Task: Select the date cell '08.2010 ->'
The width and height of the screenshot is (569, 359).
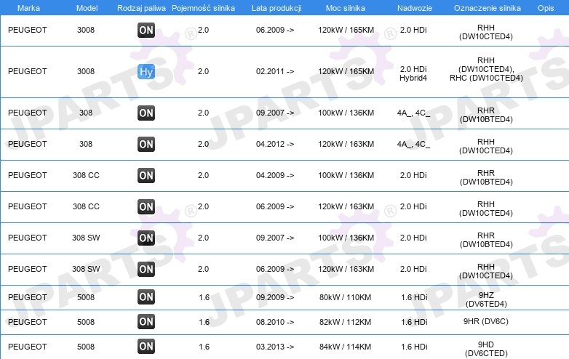Action: coord(275,322)
